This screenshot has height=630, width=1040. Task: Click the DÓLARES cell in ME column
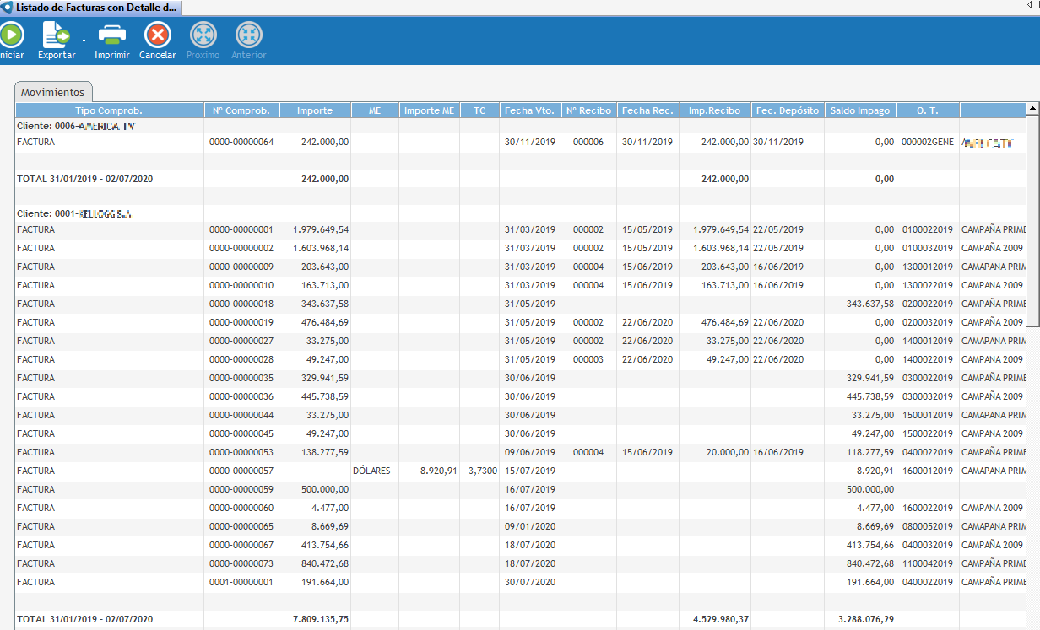click(x=371, y=471)
